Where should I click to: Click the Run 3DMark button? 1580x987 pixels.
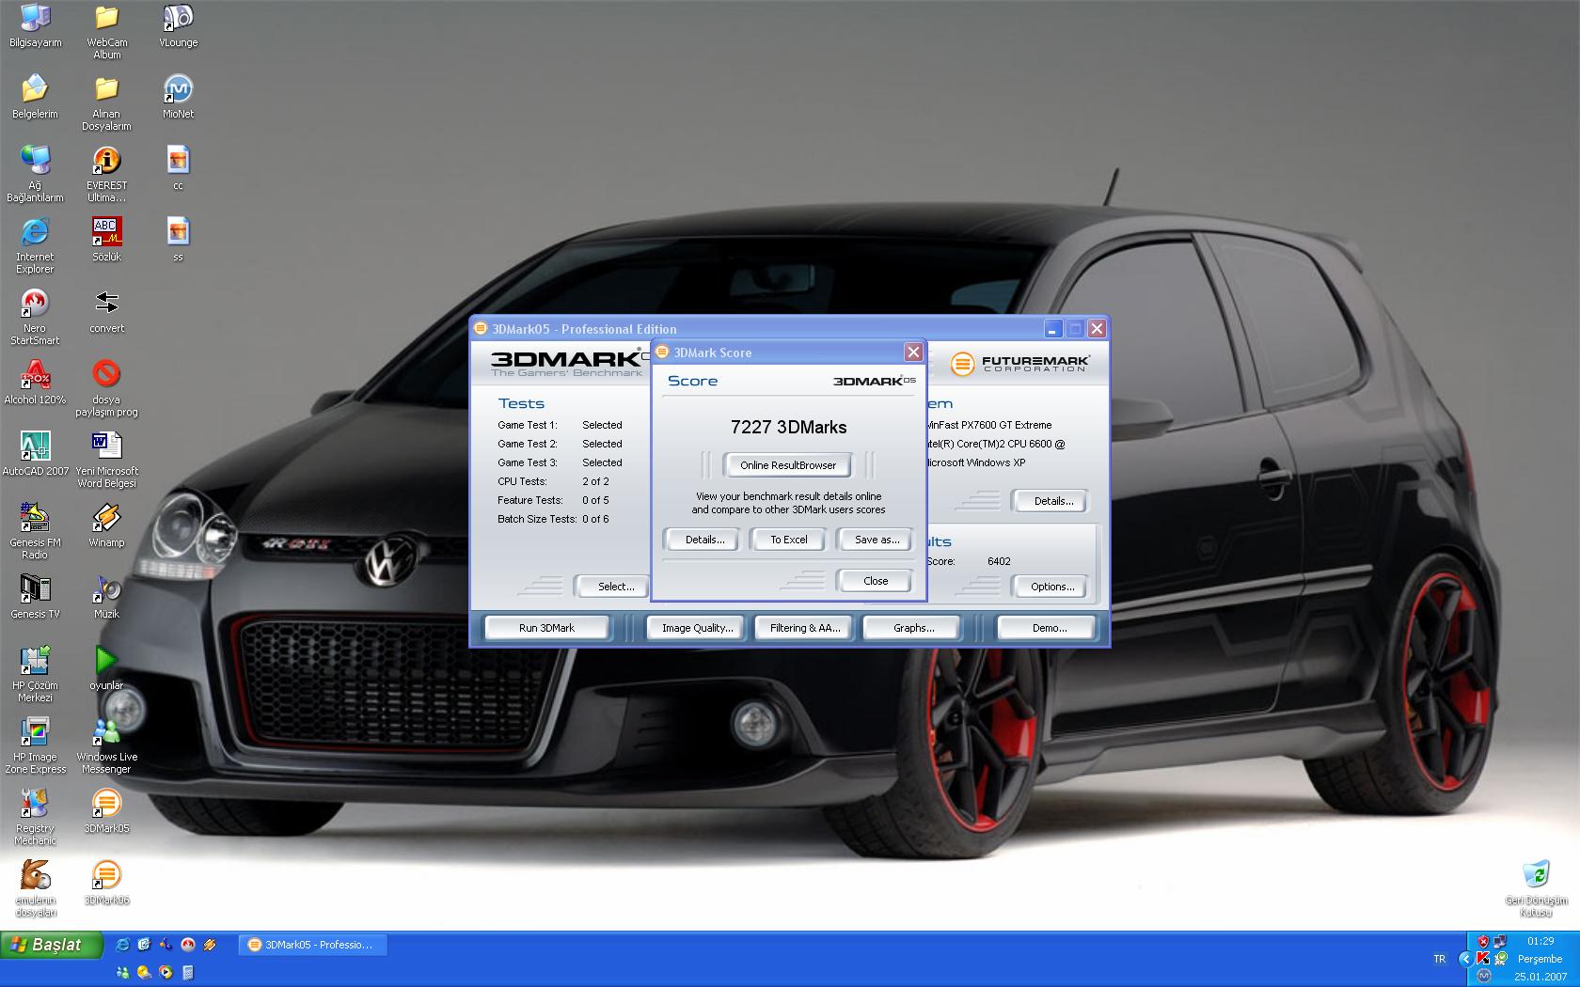tap(546, 628)
